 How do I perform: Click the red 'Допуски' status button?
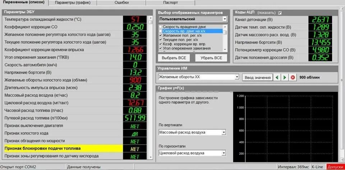[x=336, y=167]
